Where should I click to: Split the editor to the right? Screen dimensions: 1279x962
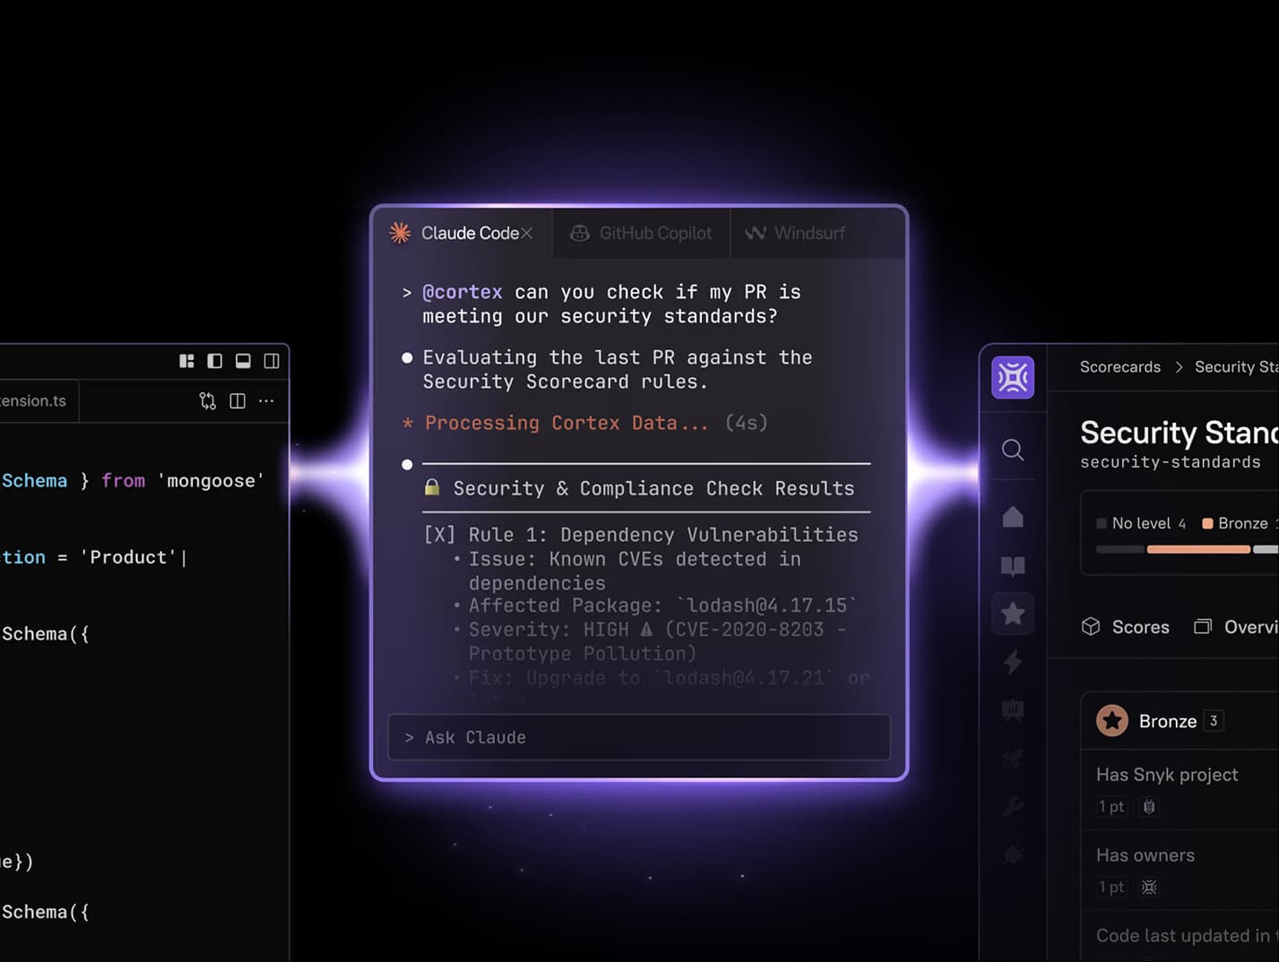click(x=238, y=401)
